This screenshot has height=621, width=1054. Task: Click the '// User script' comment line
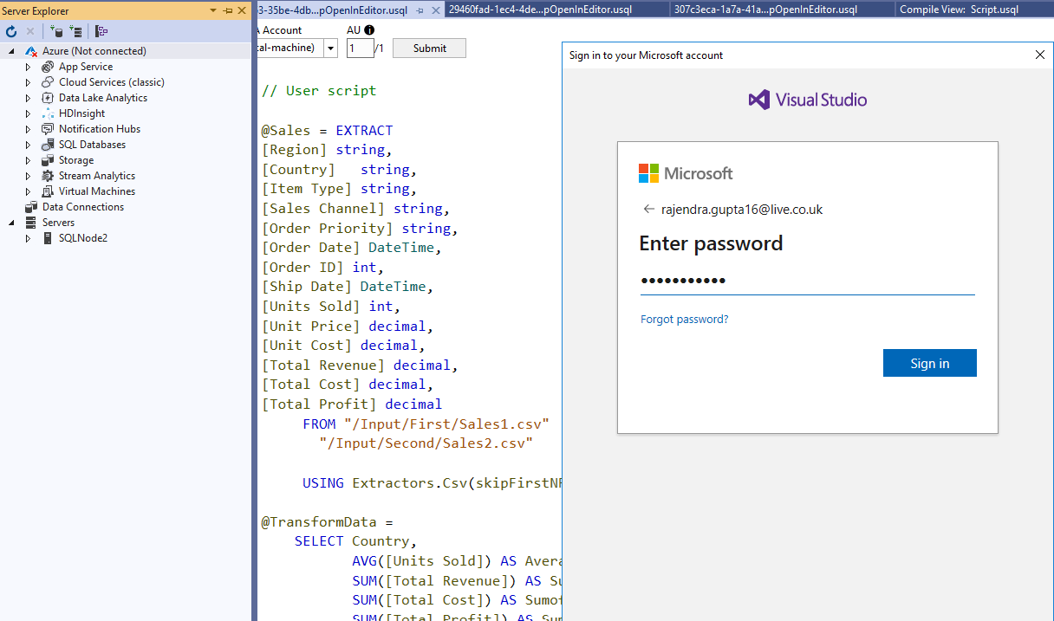319,91
